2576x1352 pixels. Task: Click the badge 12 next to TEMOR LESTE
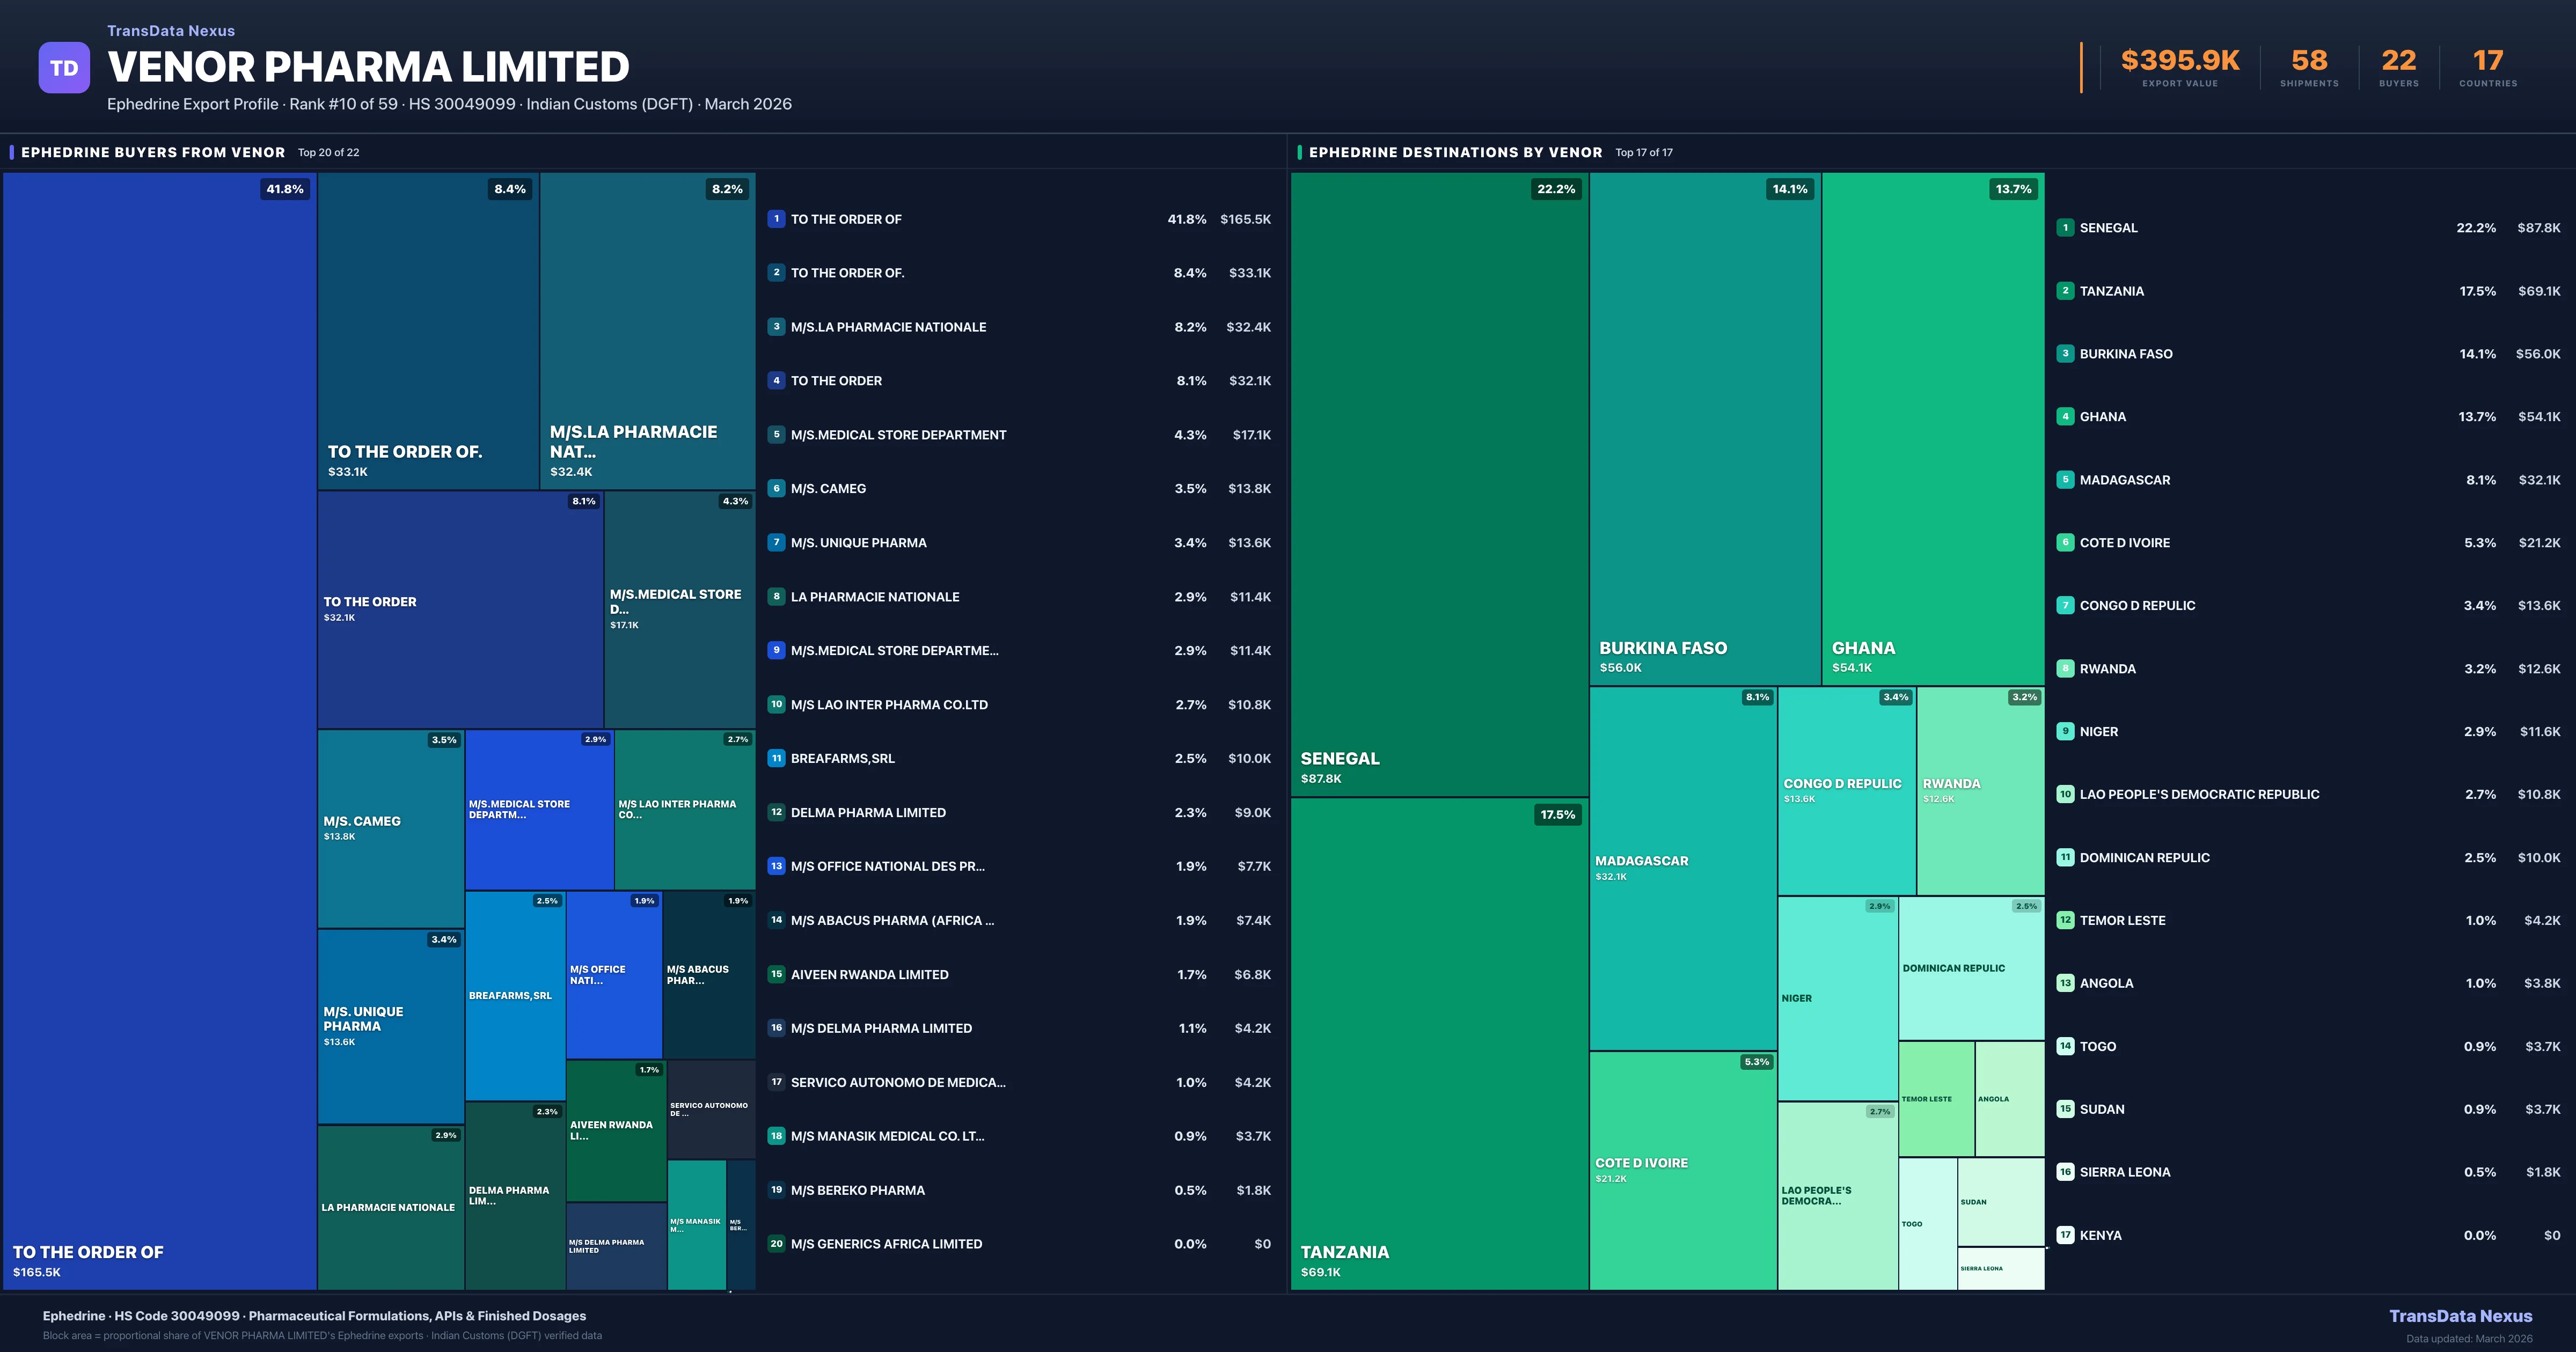pos(2065,920)
